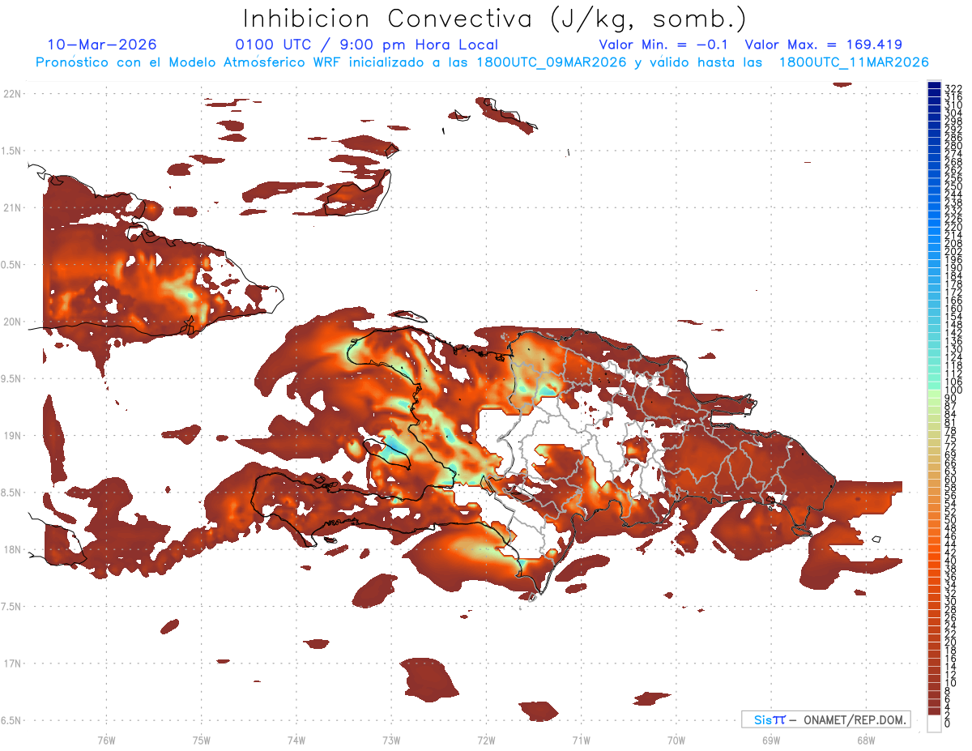Click the '19N' latitude label

pos(13,436)
